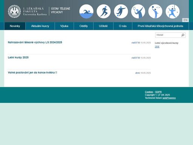
Task: Click the football player icon
Action: point(121,11)
